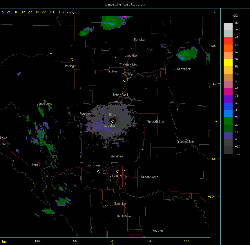Select the Lacombe city label
250x245 pixels.
pos(131,56)
